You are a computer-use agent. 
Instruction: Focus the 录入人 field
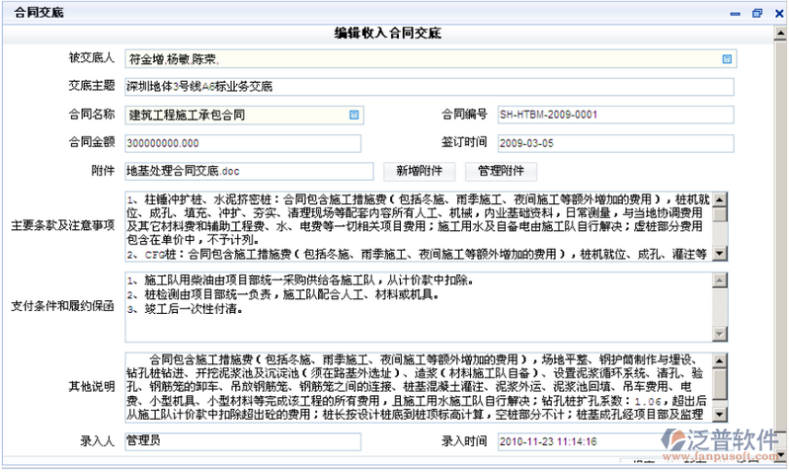pos(249,441)
